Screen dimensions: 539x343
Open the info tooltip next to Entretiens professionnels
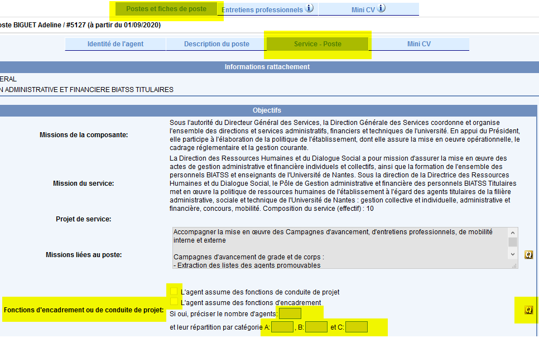pyautogui.click(x=308, y=8)
